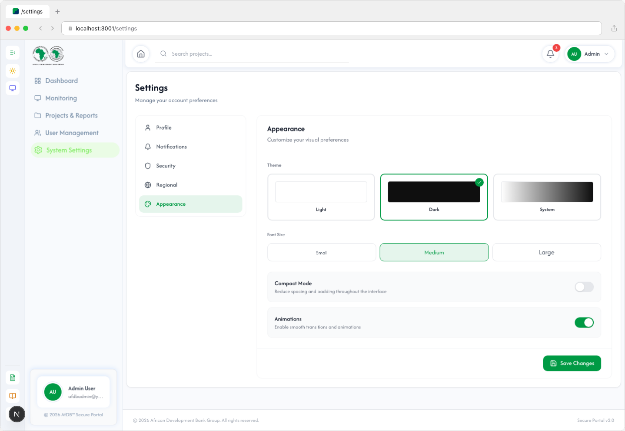Image resolution: width=625 pixels, height=431 pixels.
Task: Choose the System gradient theme swatch
Action: (547, 192)
